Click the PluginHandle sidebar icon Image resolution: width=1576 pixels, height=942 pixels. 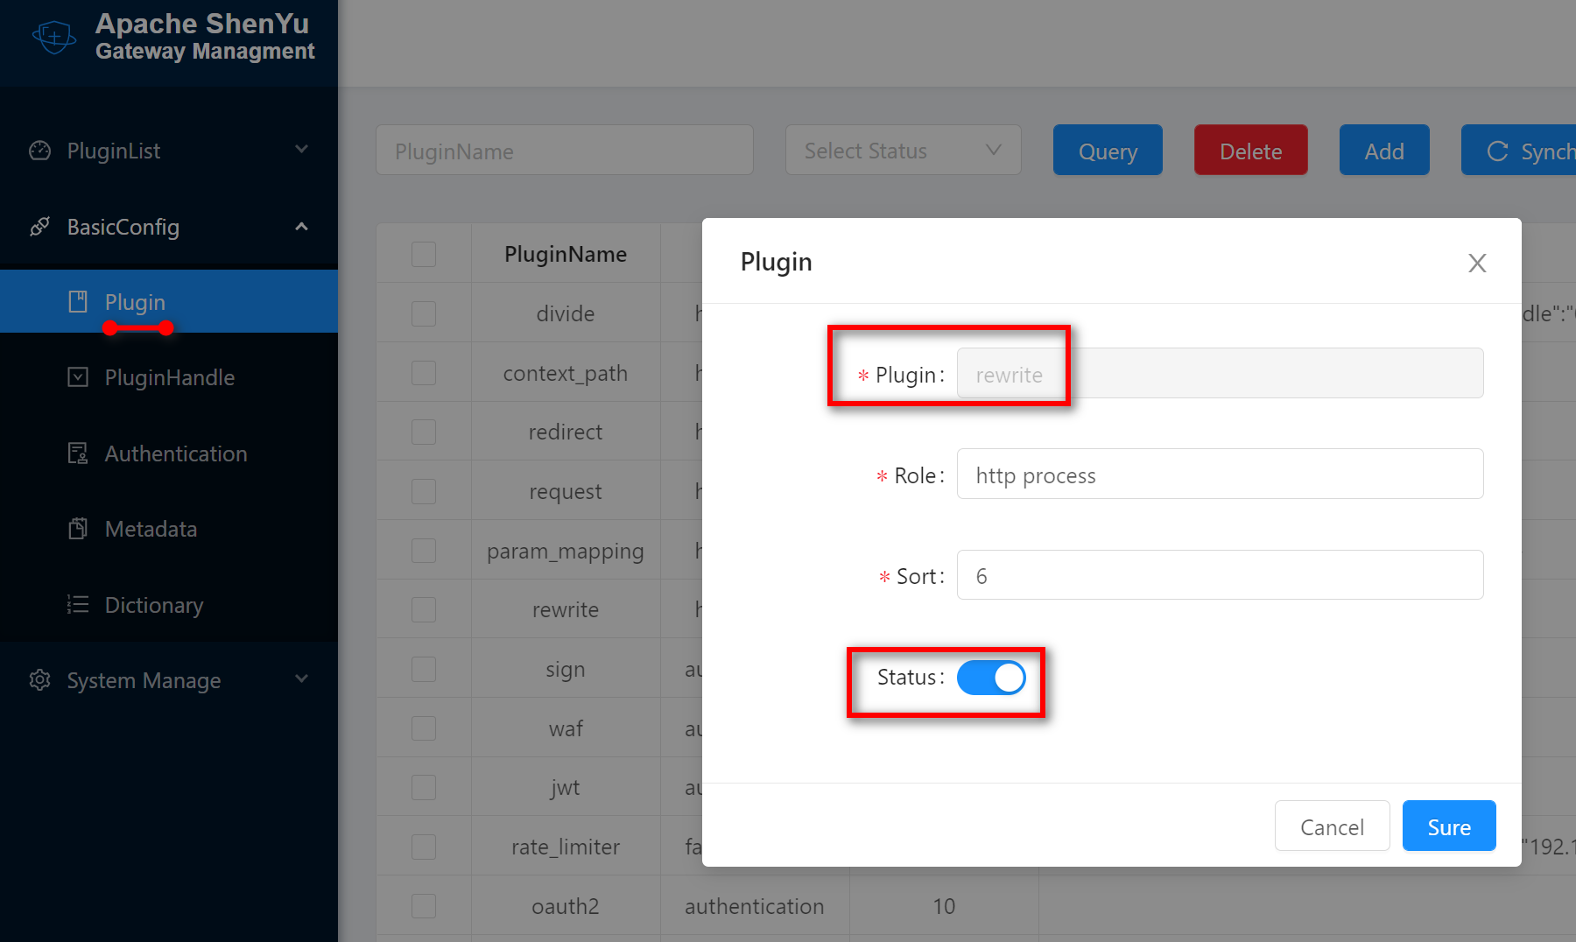click(78, 377)
